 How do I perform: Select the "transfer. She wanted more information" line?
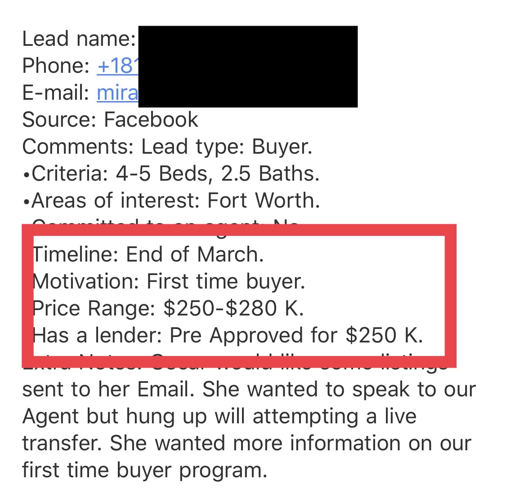point(247,443)
